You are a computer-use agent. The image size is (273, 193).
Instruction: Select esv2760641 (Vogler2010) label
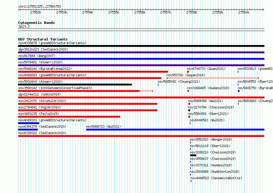(x=40, y=107)
